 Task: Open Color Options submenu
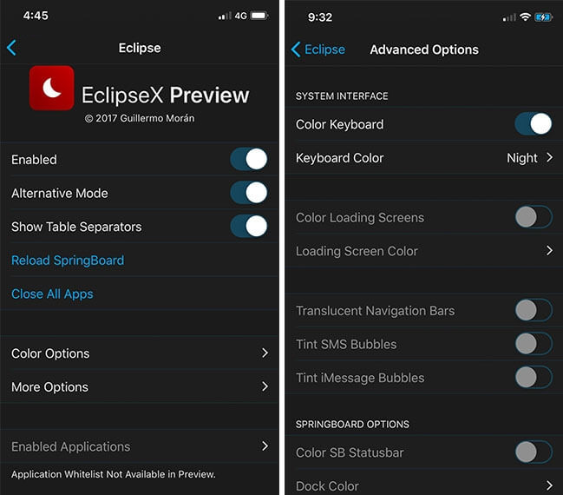pos(140,353)
